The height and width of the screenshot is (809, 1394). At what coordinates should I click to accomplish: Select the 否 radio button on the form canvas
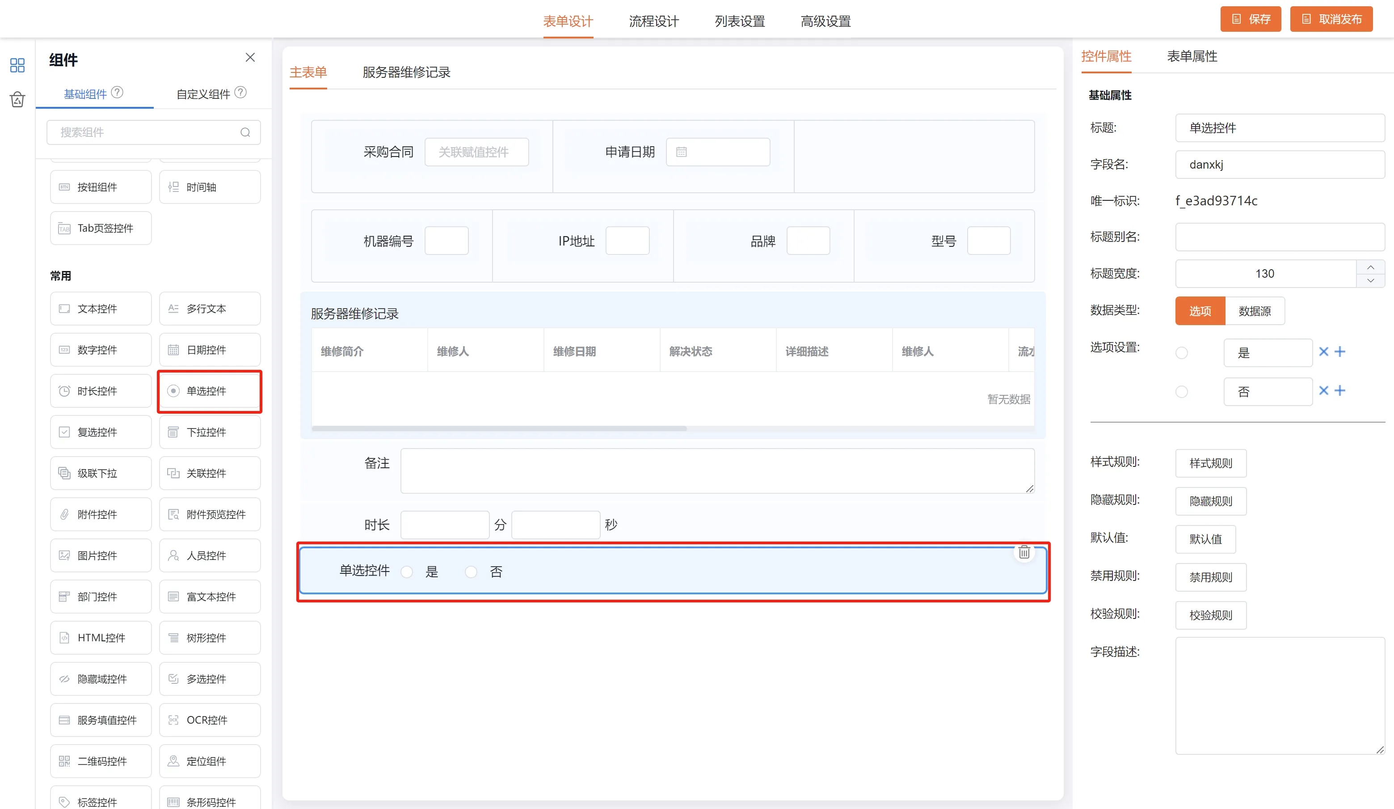[x=471, y=572]
